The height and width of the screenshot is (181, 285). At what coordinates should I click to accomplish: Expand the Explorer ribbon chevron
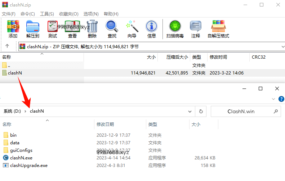point(273,99)
